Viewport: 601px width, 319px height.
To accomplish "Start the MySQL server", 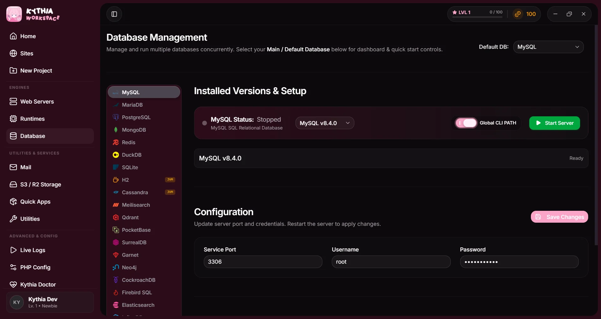I will point(554,123).
